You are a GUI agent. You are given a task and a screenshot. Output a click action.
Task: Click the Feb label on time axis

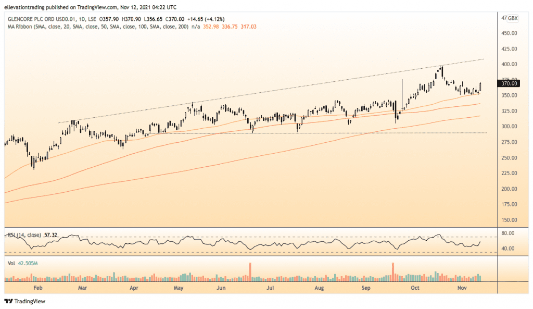(x=38, y=288)
